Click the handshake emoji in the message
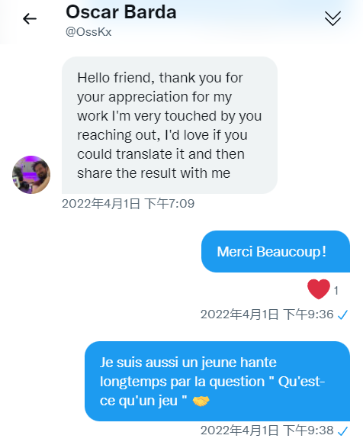363x445 pixels. [x=201, y=401]
